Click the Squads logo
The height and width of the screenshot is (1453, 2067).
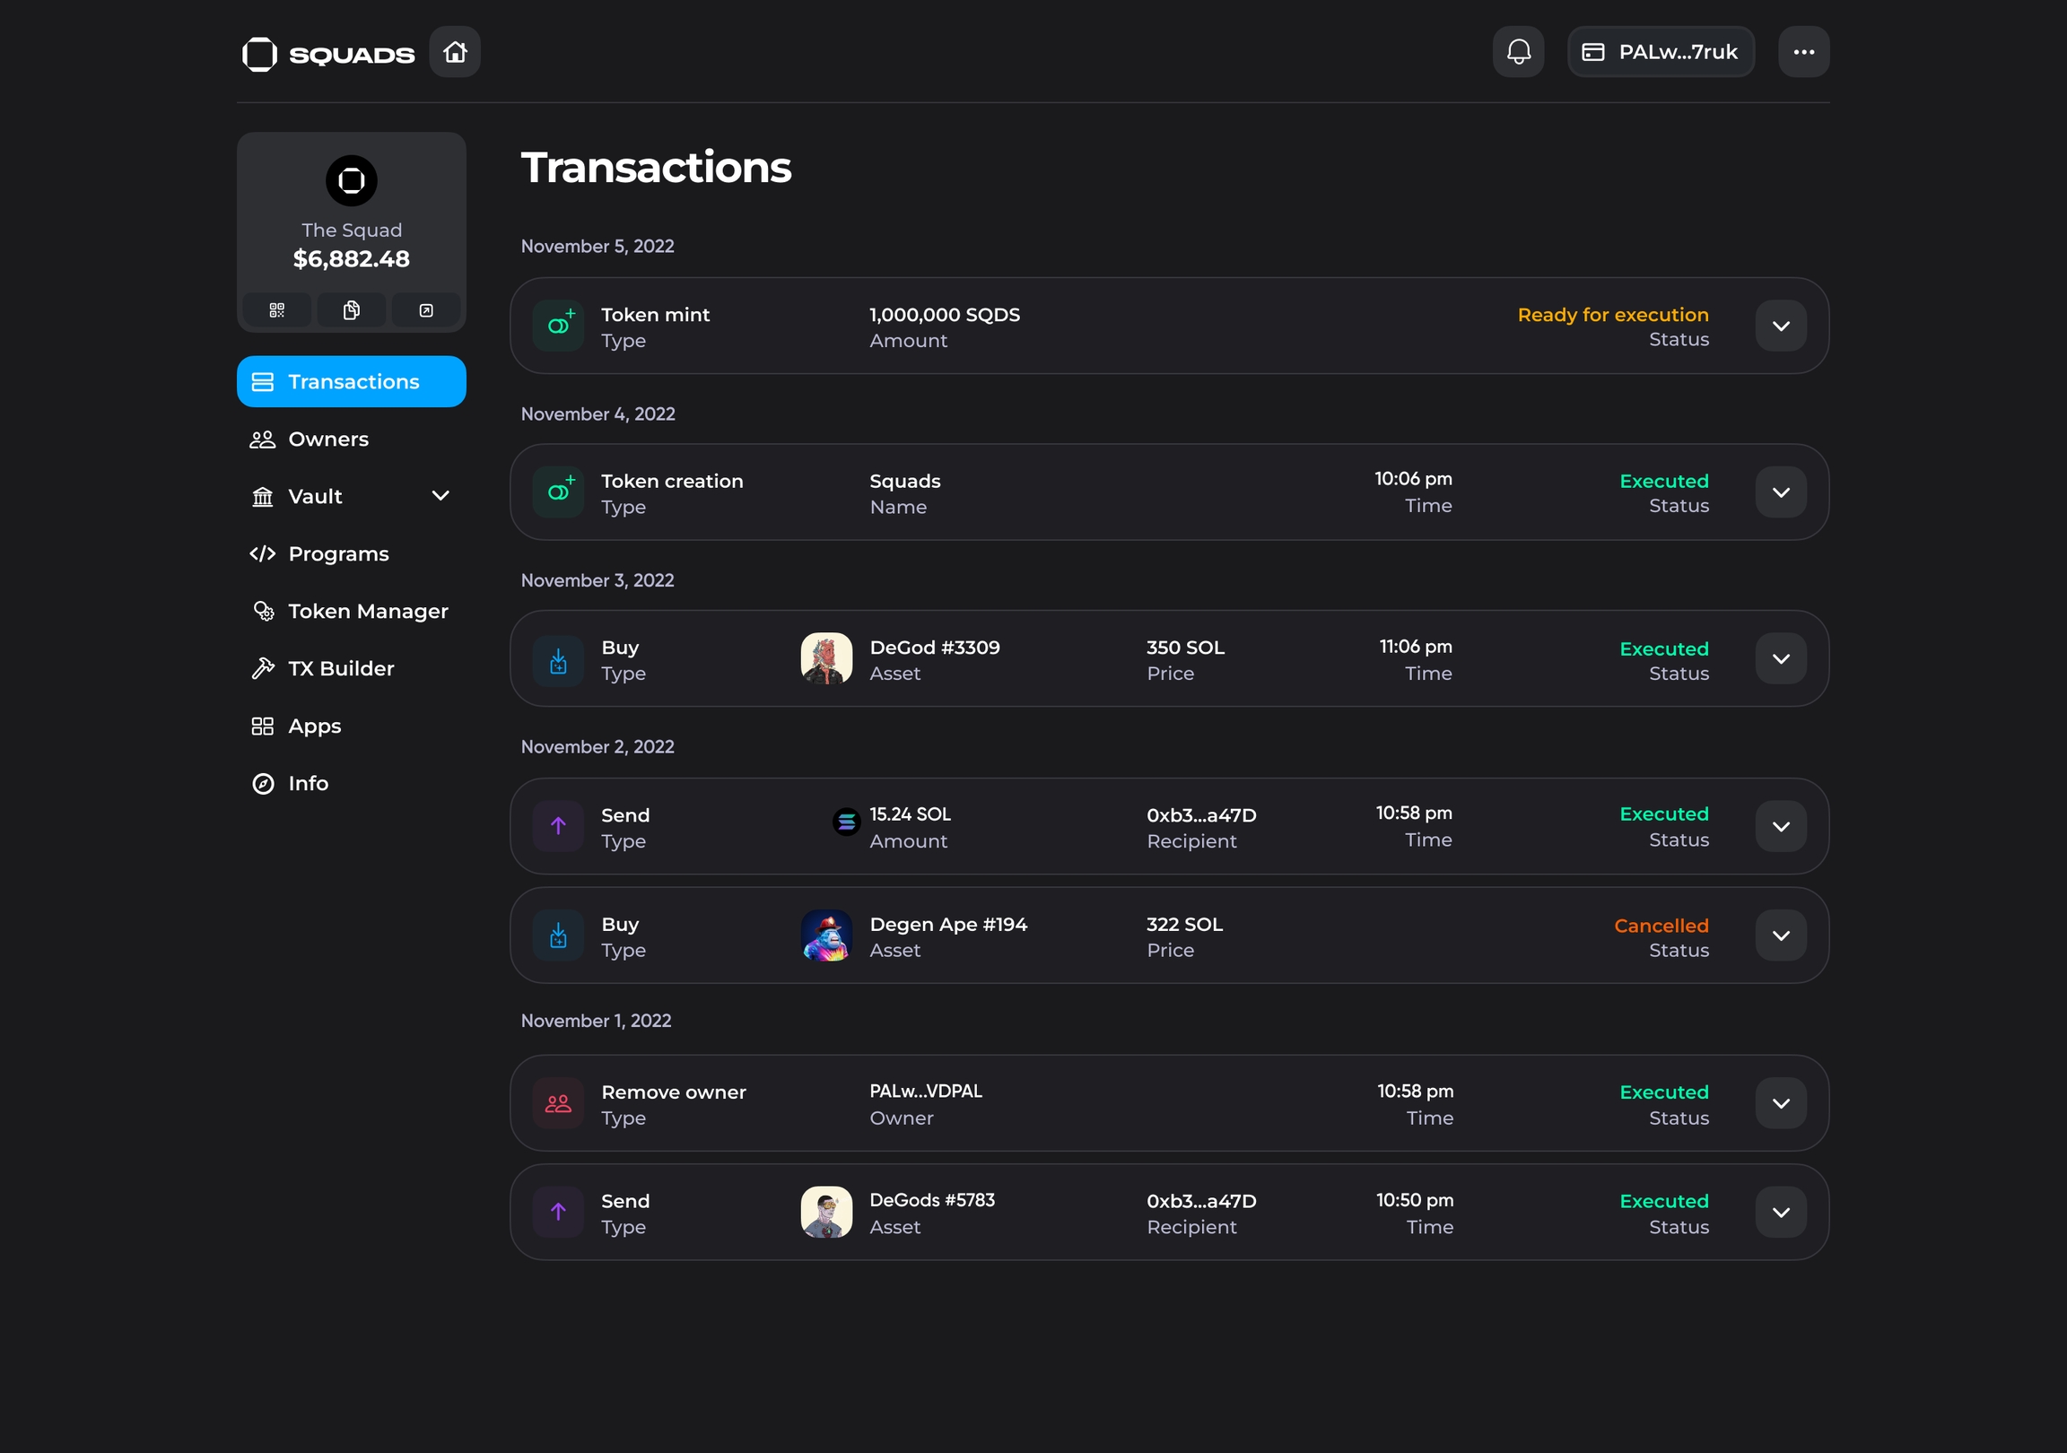pyautogui.click(x=328, y=54)
